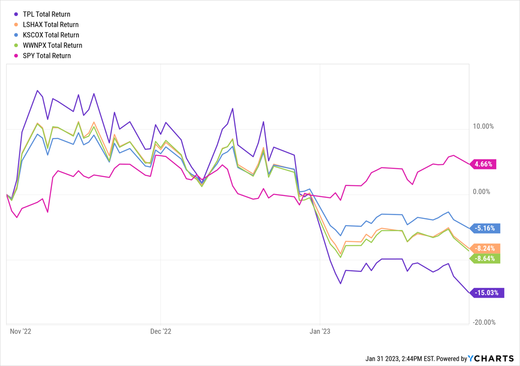Click the Jan '23 axis label

320,332
